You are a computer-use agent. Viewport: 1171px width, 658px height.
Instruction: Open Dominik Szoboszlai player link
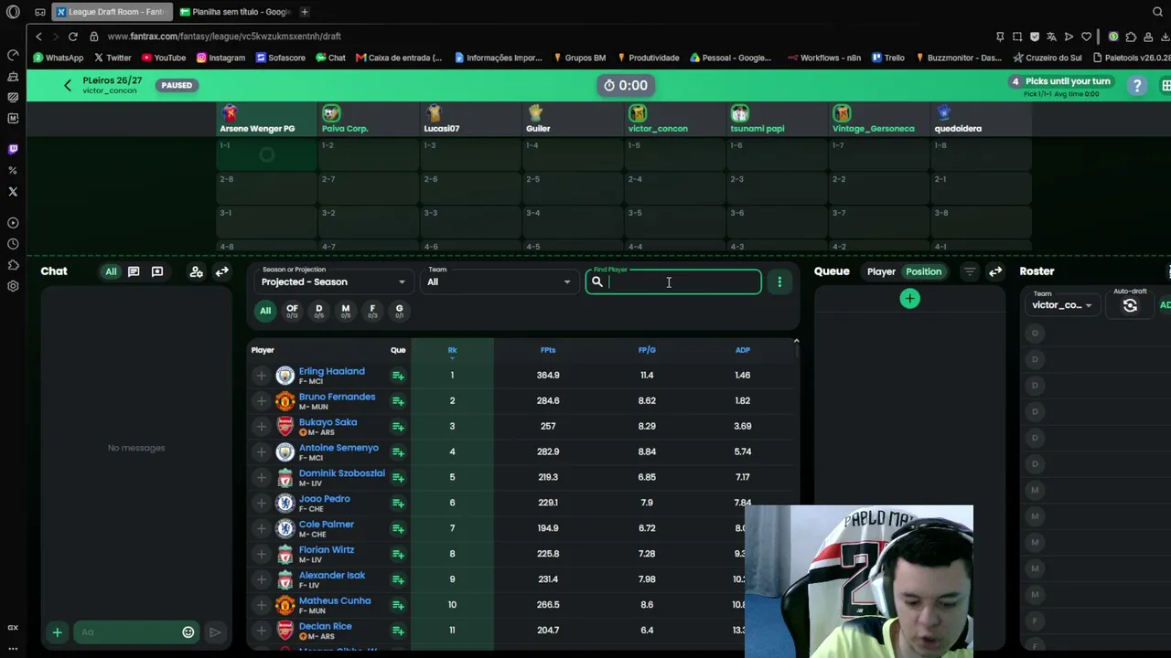341,473
